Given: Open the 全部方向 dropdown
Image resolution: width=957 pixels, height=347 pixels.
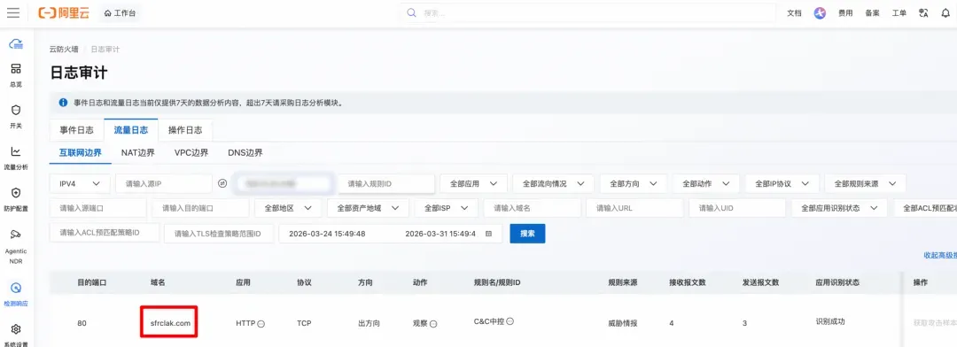Looking at the screenshot, I should point(634,183).
